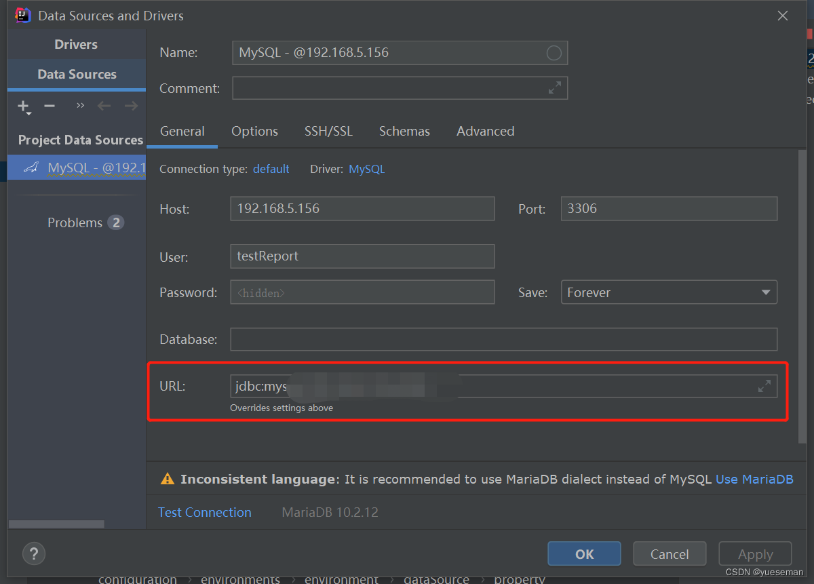Screen dimensions: 814x584
Task: Focus the Database input field
Action: (x=504, y=339)
